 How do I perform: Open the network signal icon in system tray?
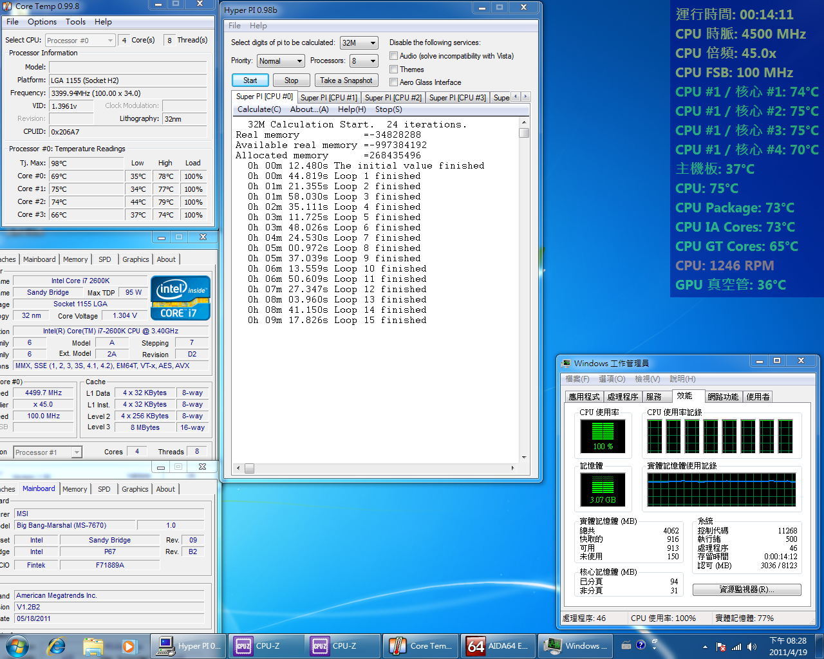pyautogui.click(x=736, y=647)
